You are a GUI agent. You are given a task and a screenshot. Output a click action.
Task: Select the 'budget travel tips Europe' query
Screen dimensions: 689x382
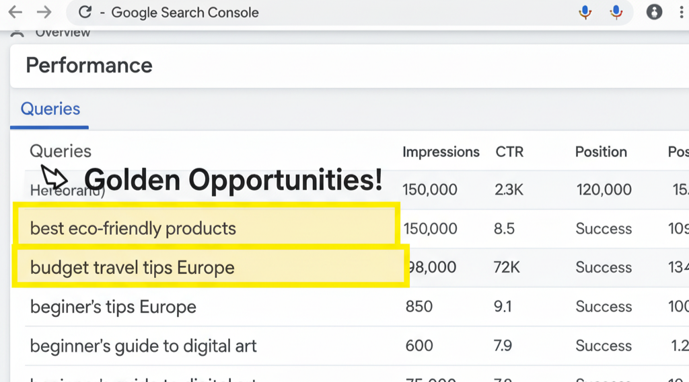click(x=133, y=267)
